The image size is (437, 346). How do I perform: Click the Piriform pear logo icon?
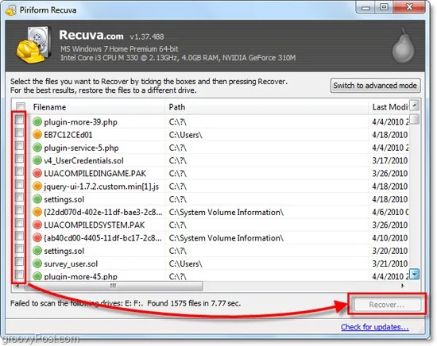tap(404, 46)
